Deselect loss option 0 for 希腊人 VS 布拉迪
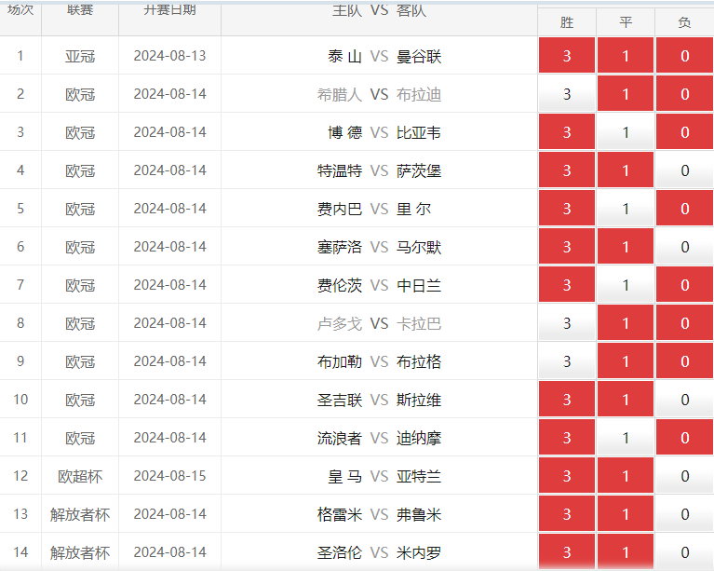 pos(684,94)
